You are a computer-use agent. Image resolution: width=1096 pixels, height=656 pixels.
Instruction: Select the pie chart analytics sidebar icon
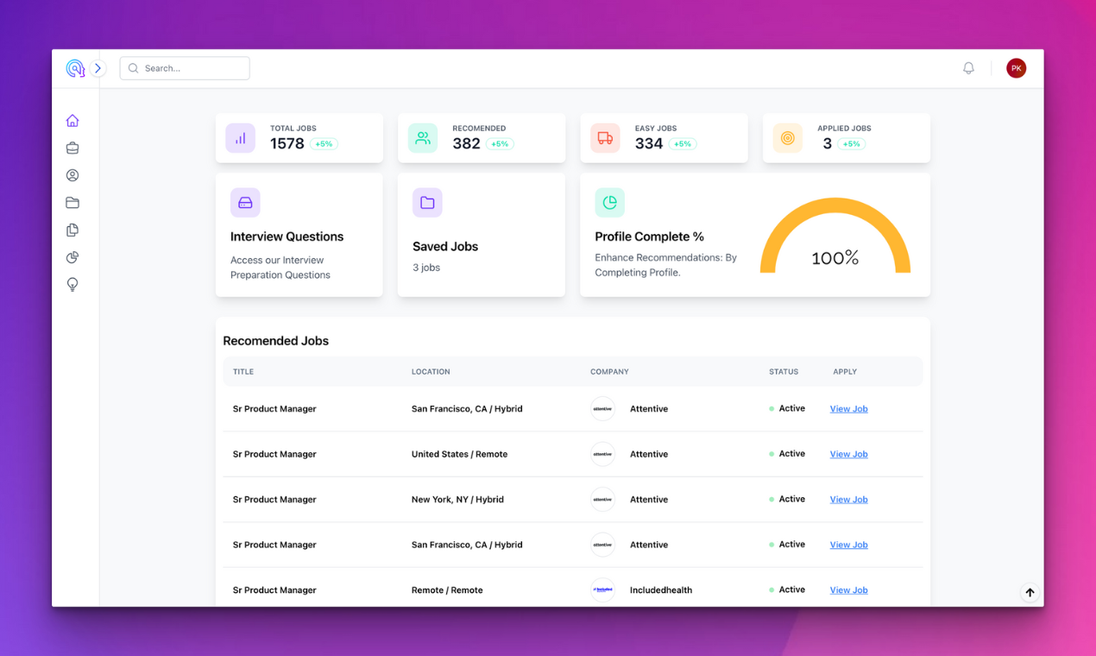72,257
